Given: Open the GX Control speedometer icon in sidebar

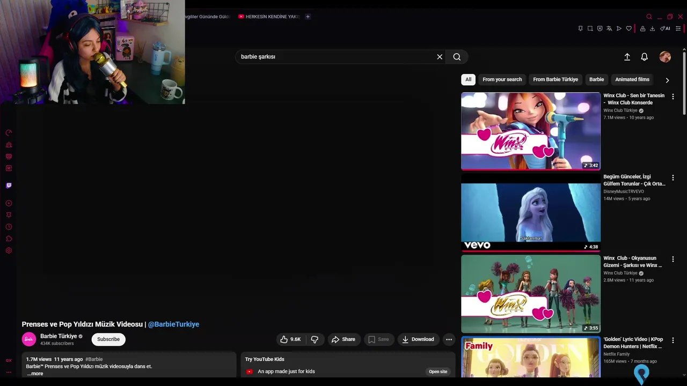Looking at the screenshot, I should (x=9, y=133).
